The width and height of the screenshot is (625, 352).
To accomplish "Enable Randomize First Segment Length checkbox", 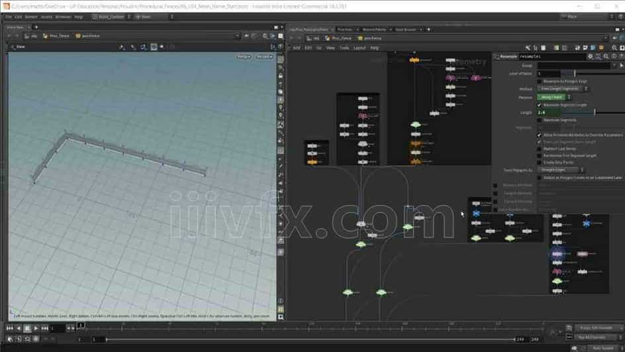I will point(540,156).
